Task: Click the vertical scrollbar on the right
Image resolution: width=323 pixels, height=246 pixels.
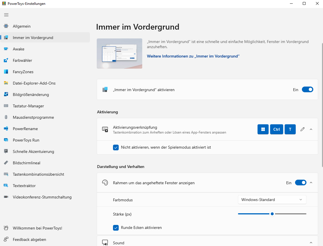Action: click(322, 105)
